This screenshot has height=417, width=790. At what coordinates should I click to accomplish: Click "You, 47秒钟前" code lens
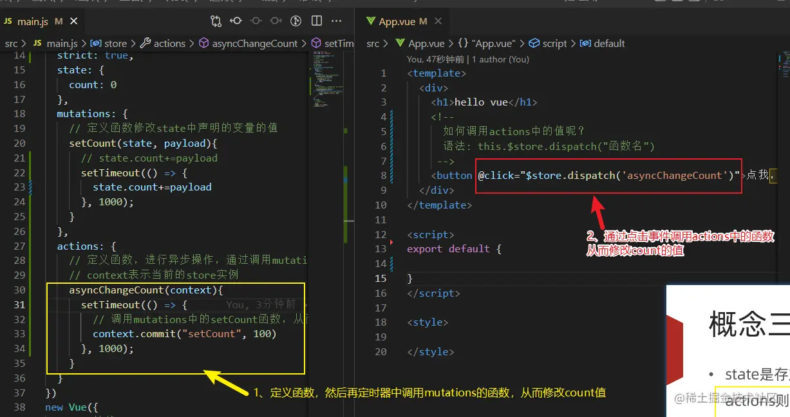coord(437,59)
